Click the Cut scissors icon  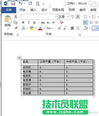[x=16, y=17]
